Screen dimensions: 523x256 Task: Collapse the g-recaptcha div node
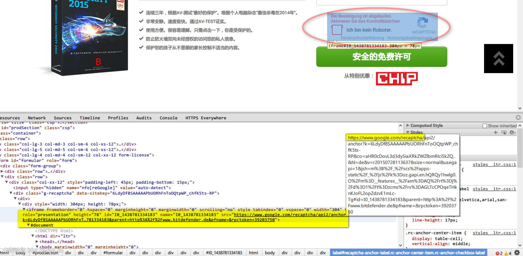point(11,193)
